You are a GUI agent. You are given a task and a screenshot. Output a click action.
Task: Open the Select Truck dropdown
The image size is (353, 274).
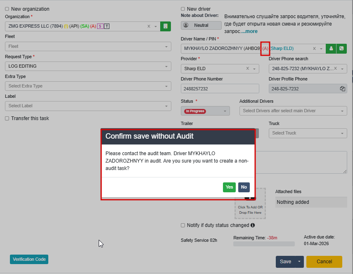tap(308, 133)
